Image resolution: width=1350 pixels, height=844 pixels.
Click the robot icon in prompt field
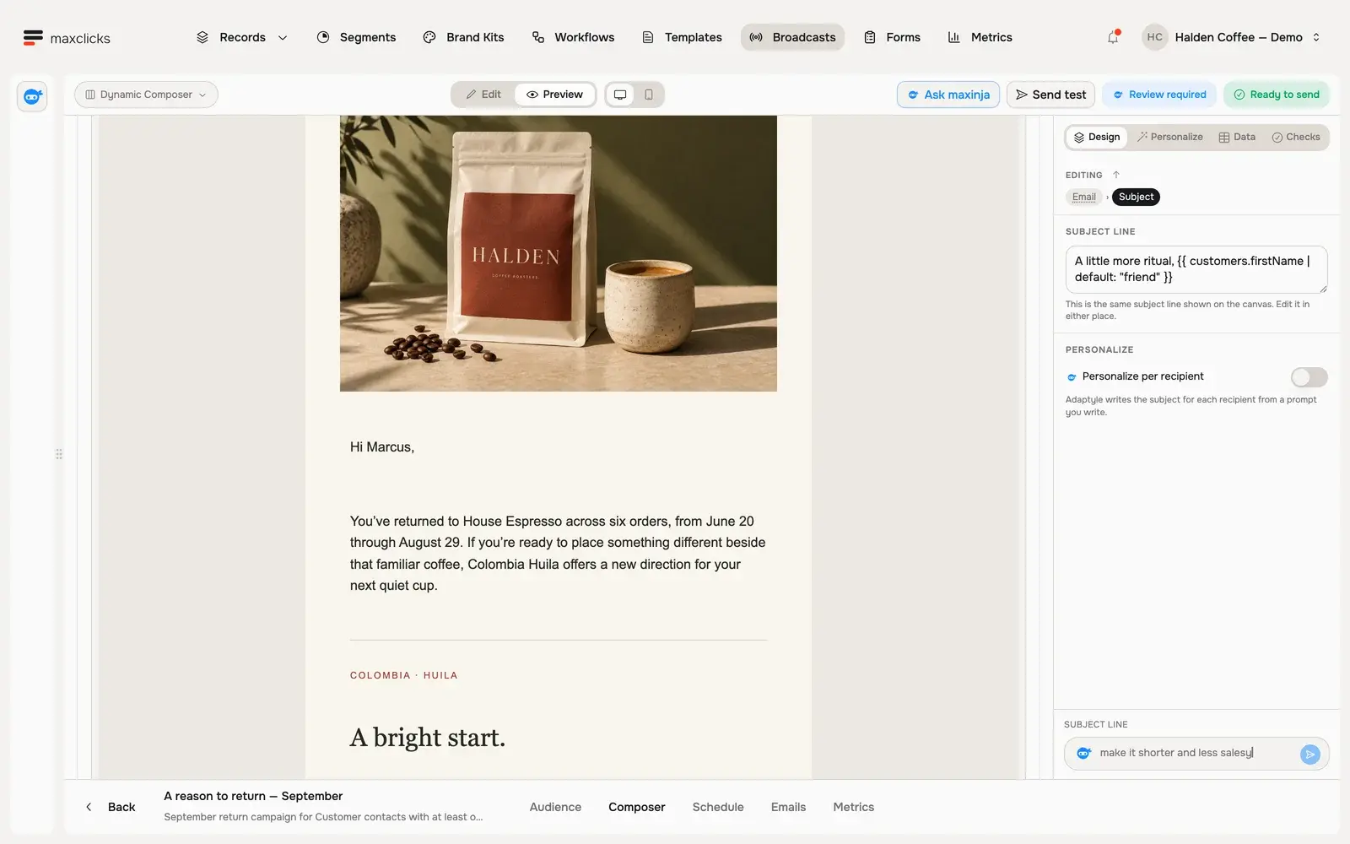(1084, 753)
